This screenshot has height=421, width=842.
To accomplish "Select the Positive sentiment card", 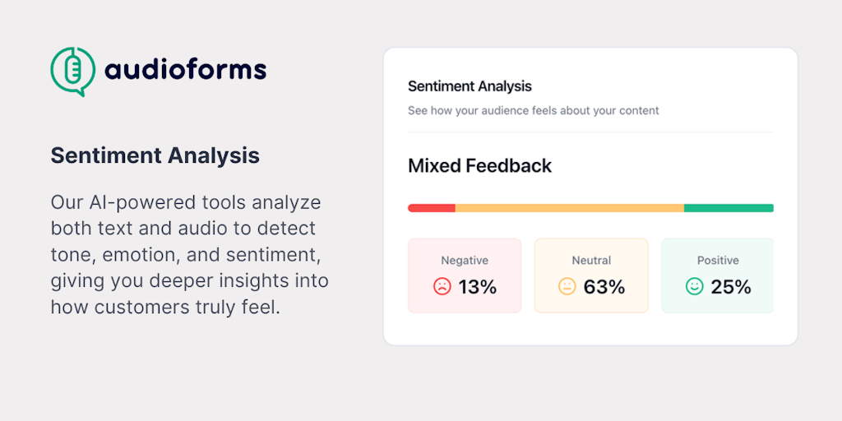I will click(717, 275).
